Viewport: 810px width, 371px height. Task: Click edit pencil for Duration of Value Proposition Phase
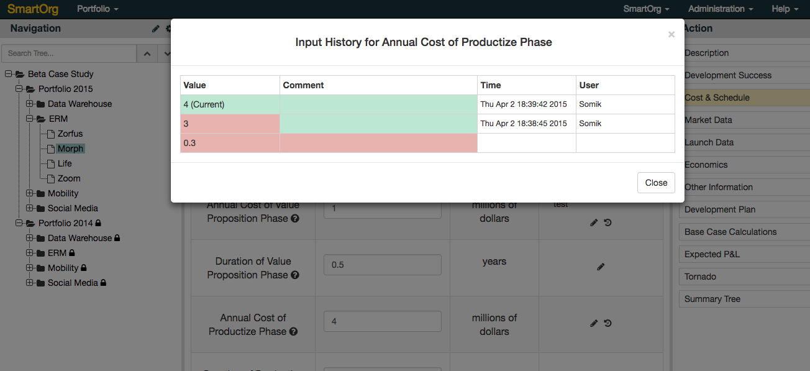[600, 267]
